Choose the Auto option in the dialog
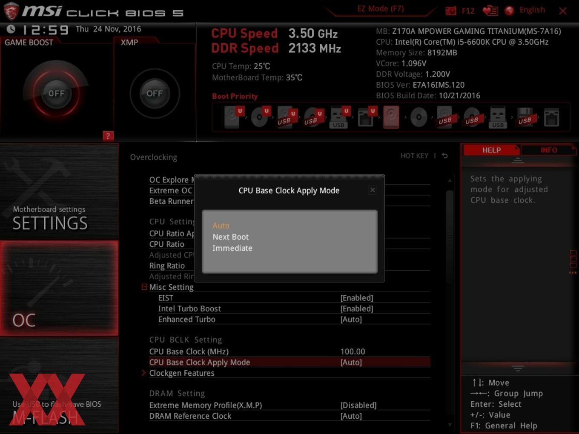Screen dimensions: 579x434 point(221,226)
